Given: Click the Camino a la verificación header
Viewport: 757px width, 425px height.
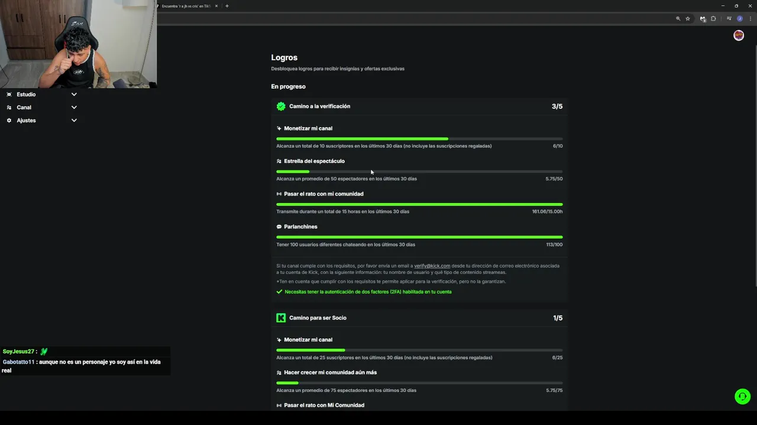Looking at the screenshot, I should click(319, 106).
